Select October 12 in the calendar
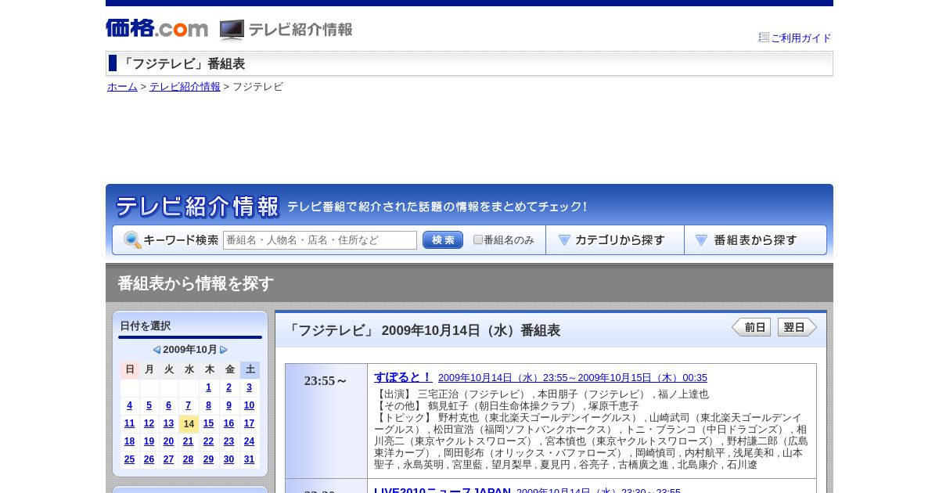The width and height of the screenshot is (939, 493). coord(149,423)
